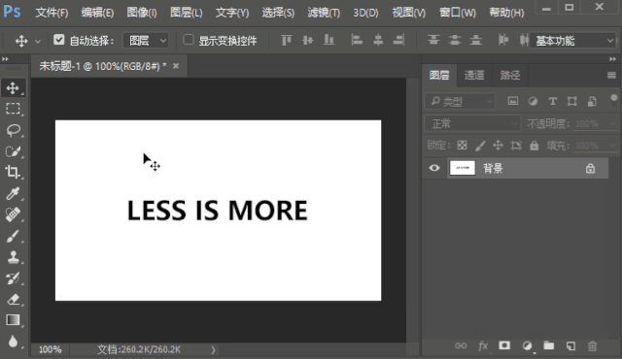This screenshot has height=359, width=622.
Task: Open the Layers panel options menu
Action: tap(611, 76)
